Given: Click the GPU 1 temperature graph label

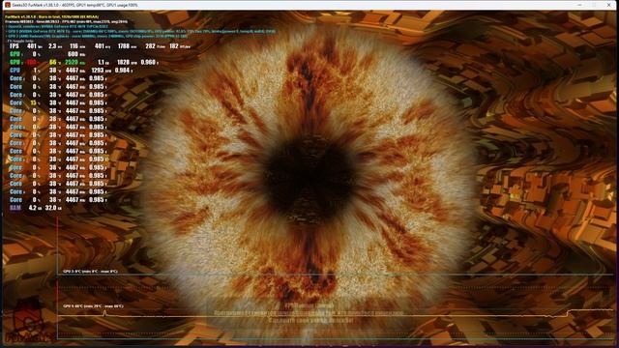Looking at the screenshot, I should tap(93, 306).
